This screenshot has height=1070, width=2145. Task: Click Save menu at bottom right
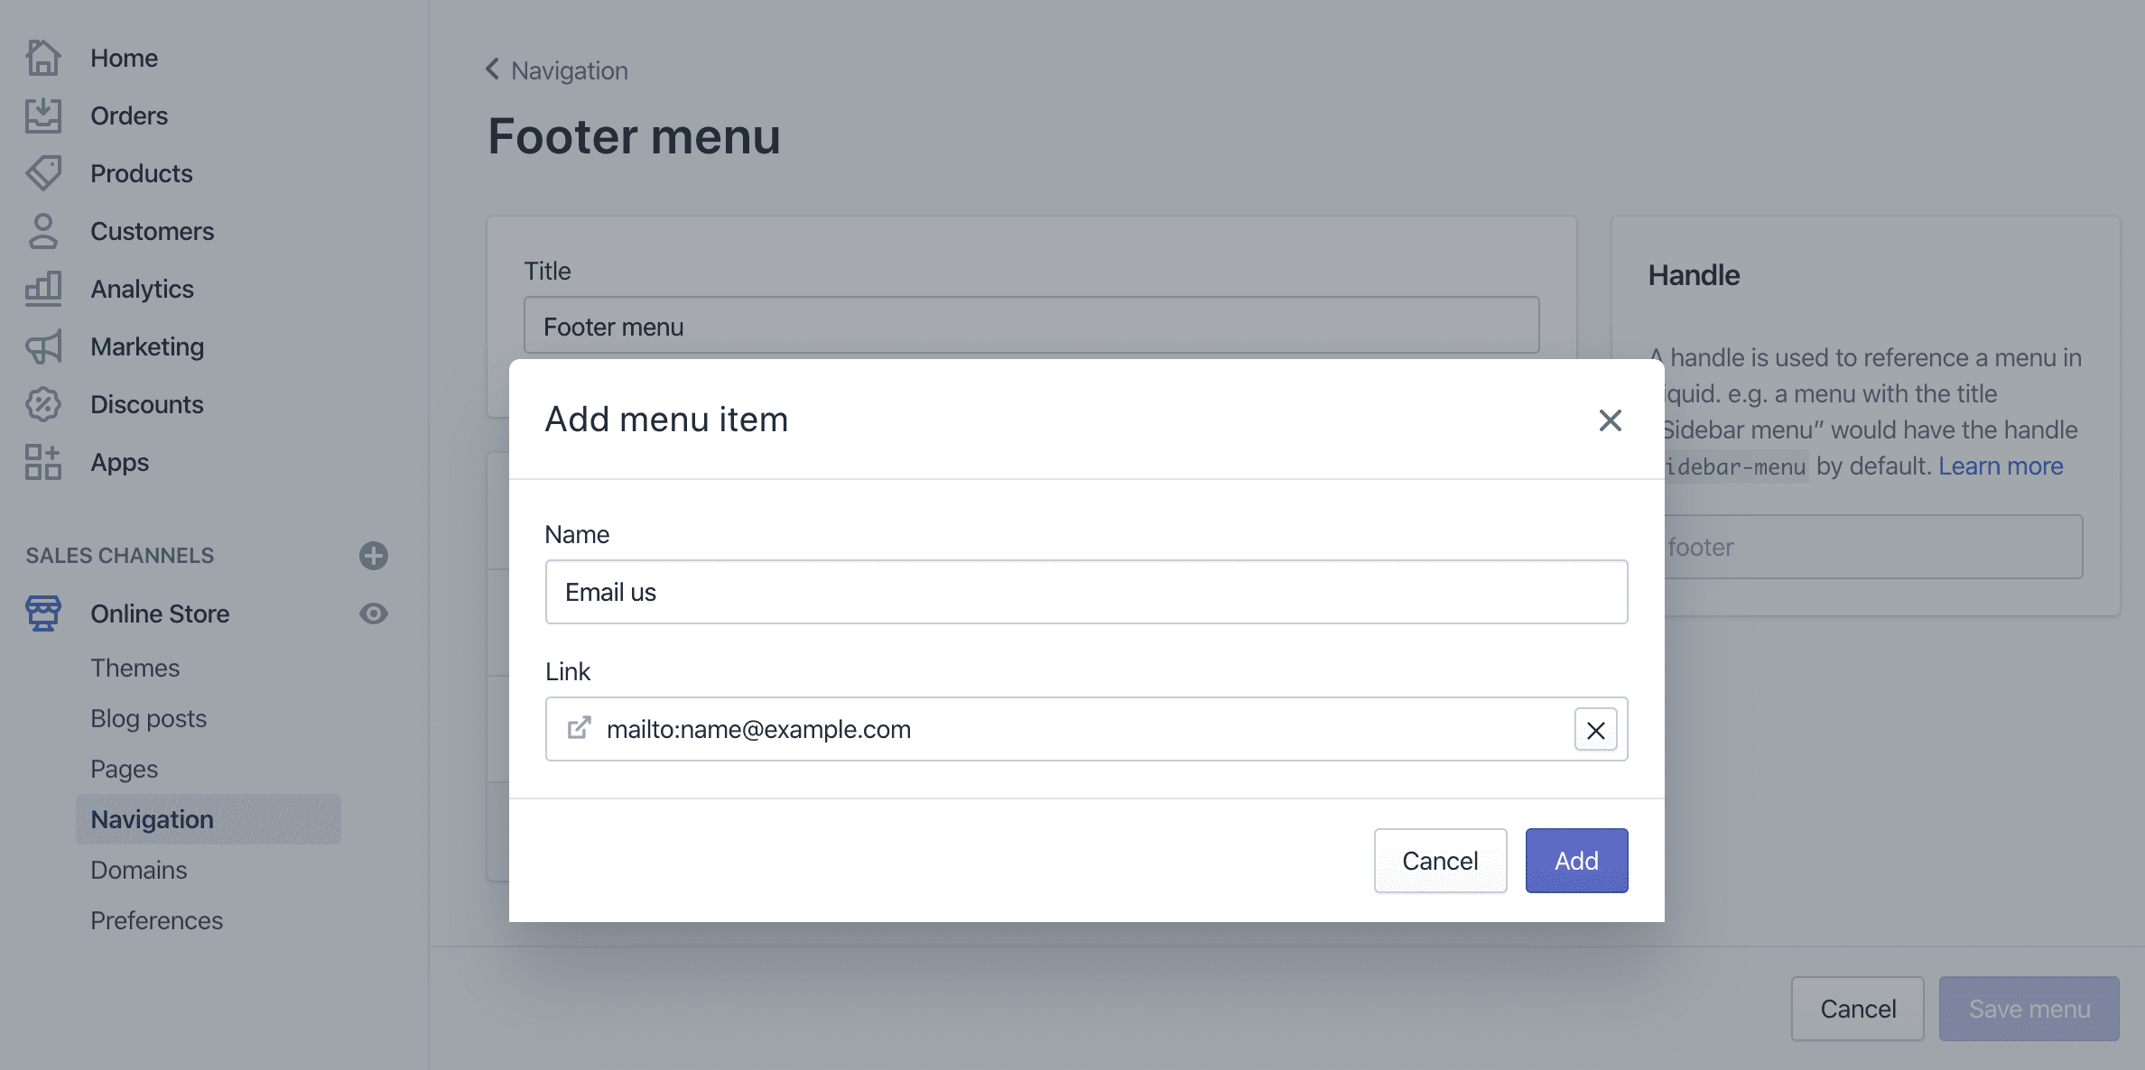pos(2029,1008)
